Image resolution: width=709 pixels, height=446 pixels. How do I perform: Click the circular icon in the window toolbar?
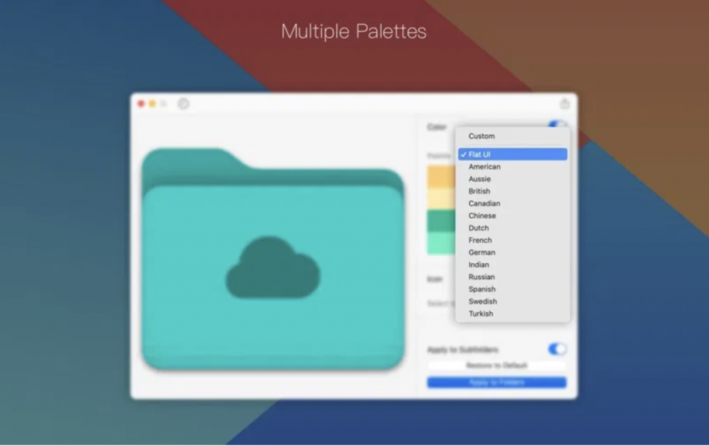183,104
